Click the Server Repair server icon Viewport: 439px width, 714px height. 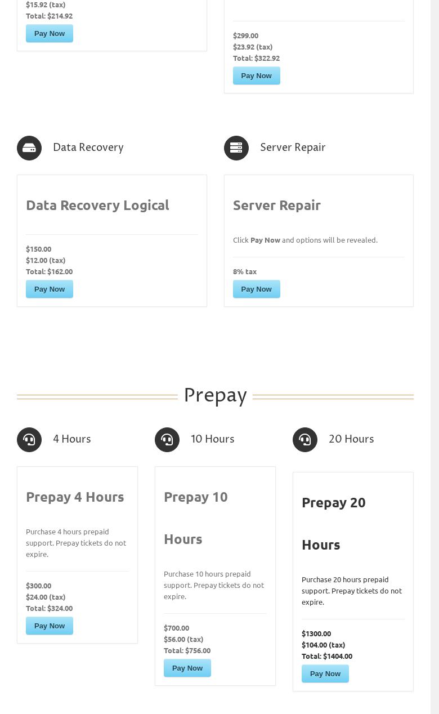point(236,148)
